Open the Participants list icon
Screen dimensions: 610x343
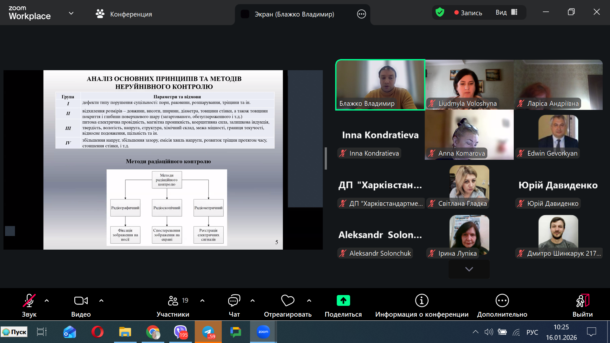(x=173, y=301)
